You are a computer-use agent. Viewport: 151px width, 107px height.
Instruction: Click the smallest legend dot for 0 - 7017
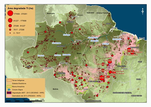click(10, 33)
